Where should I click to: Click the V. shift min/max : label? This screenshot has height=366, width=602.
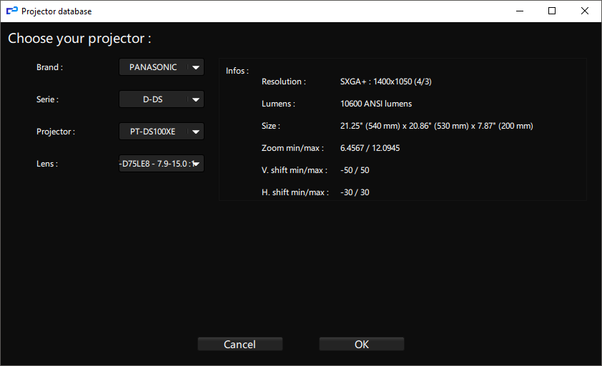point(295,170)
